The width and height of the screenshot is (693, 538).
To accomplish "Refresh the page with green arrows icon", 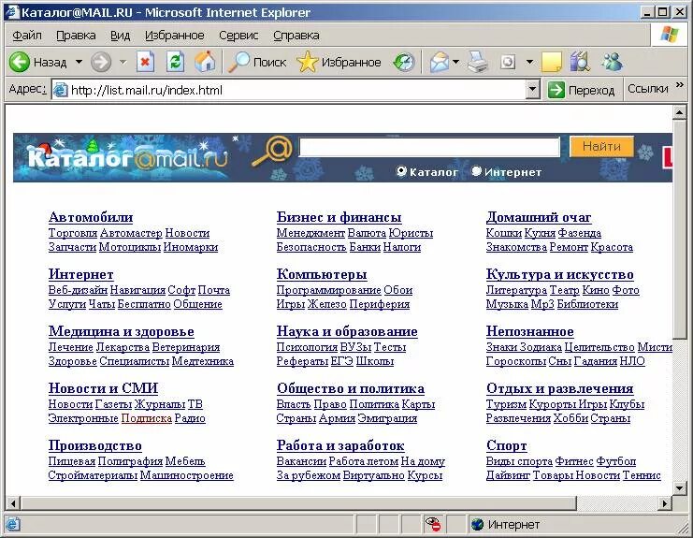I will [x=175, y=62].
